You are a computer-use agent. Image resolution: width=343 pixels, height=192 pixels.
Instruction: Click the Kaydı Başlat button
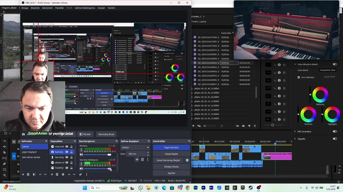coord(171,154)
